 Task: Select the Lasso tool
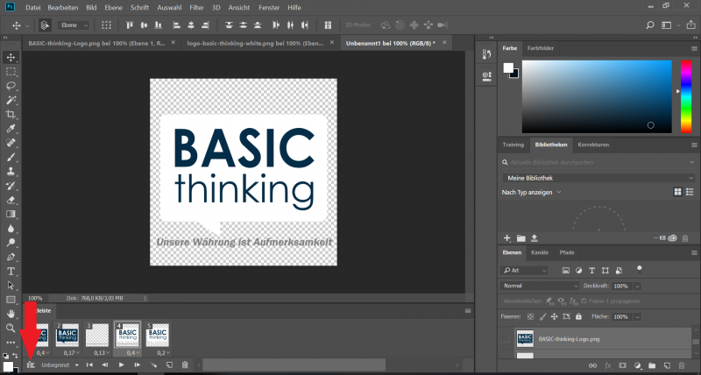(x=11, y=86)
